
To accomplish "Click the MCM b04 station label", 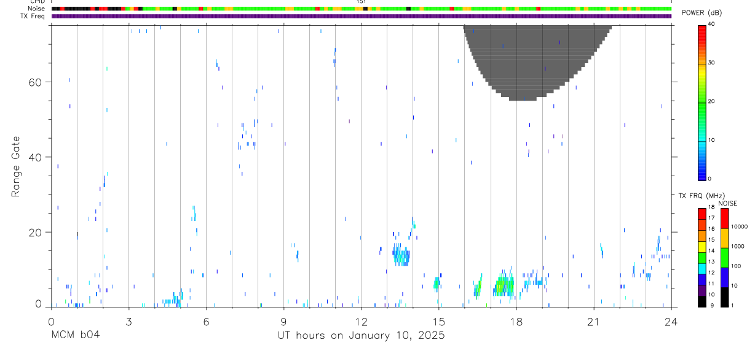I will [75, 336].
